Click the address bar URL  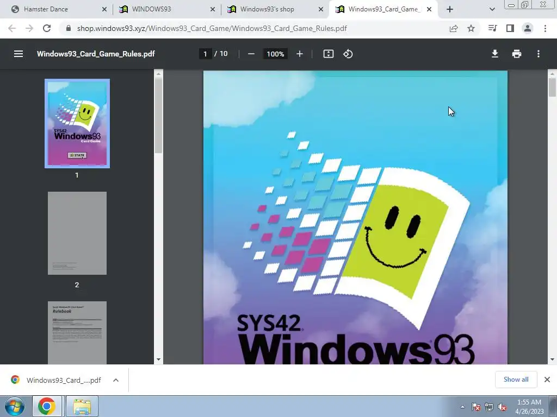(212, 28)
